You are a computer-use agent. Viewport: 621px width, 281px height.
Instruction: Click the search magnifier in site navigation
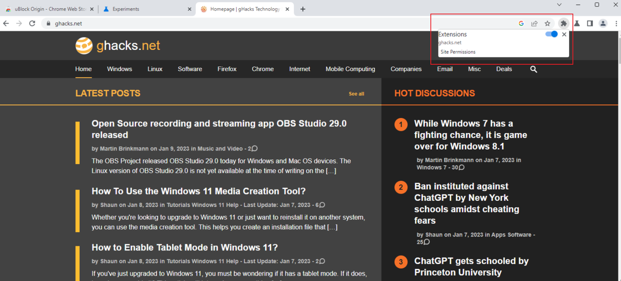[533, 69]
